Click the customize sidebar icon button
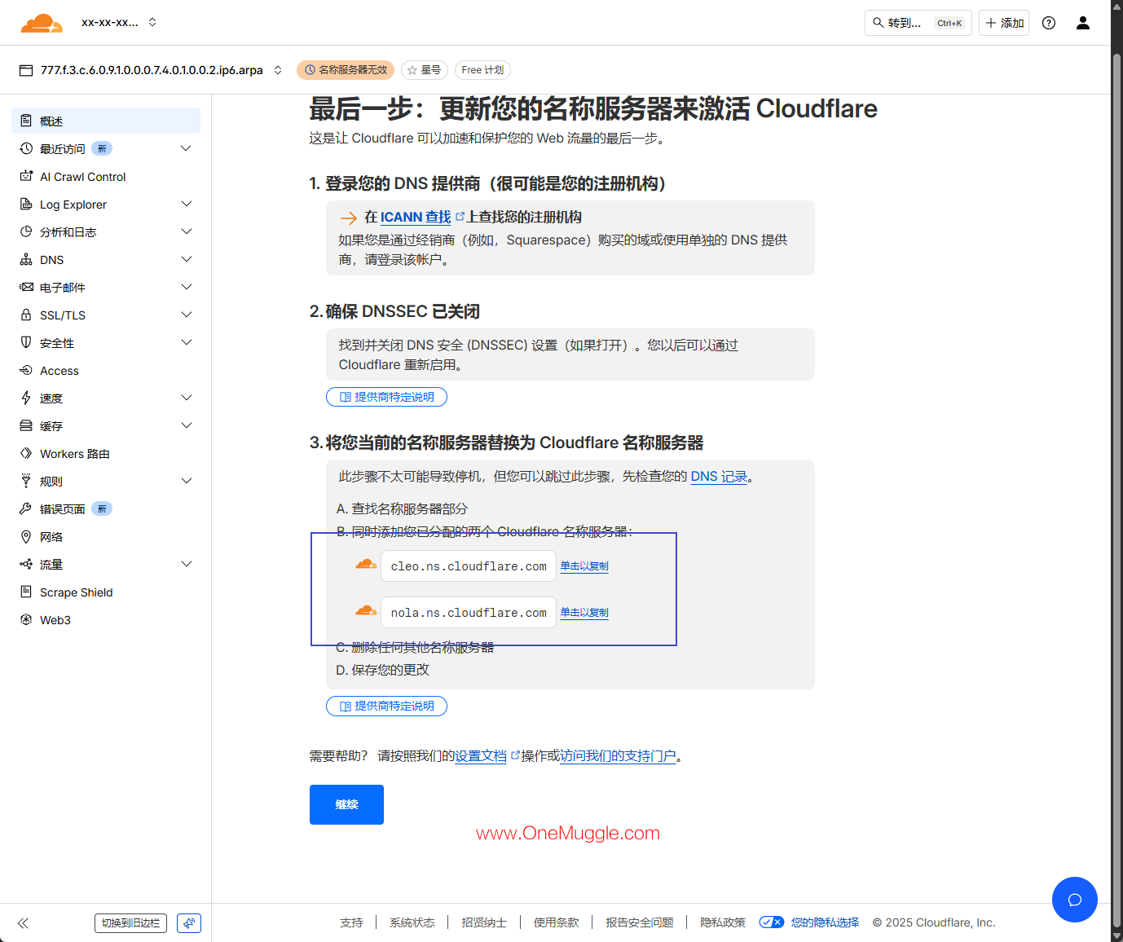1123x942 pixels. click(189, 923)
